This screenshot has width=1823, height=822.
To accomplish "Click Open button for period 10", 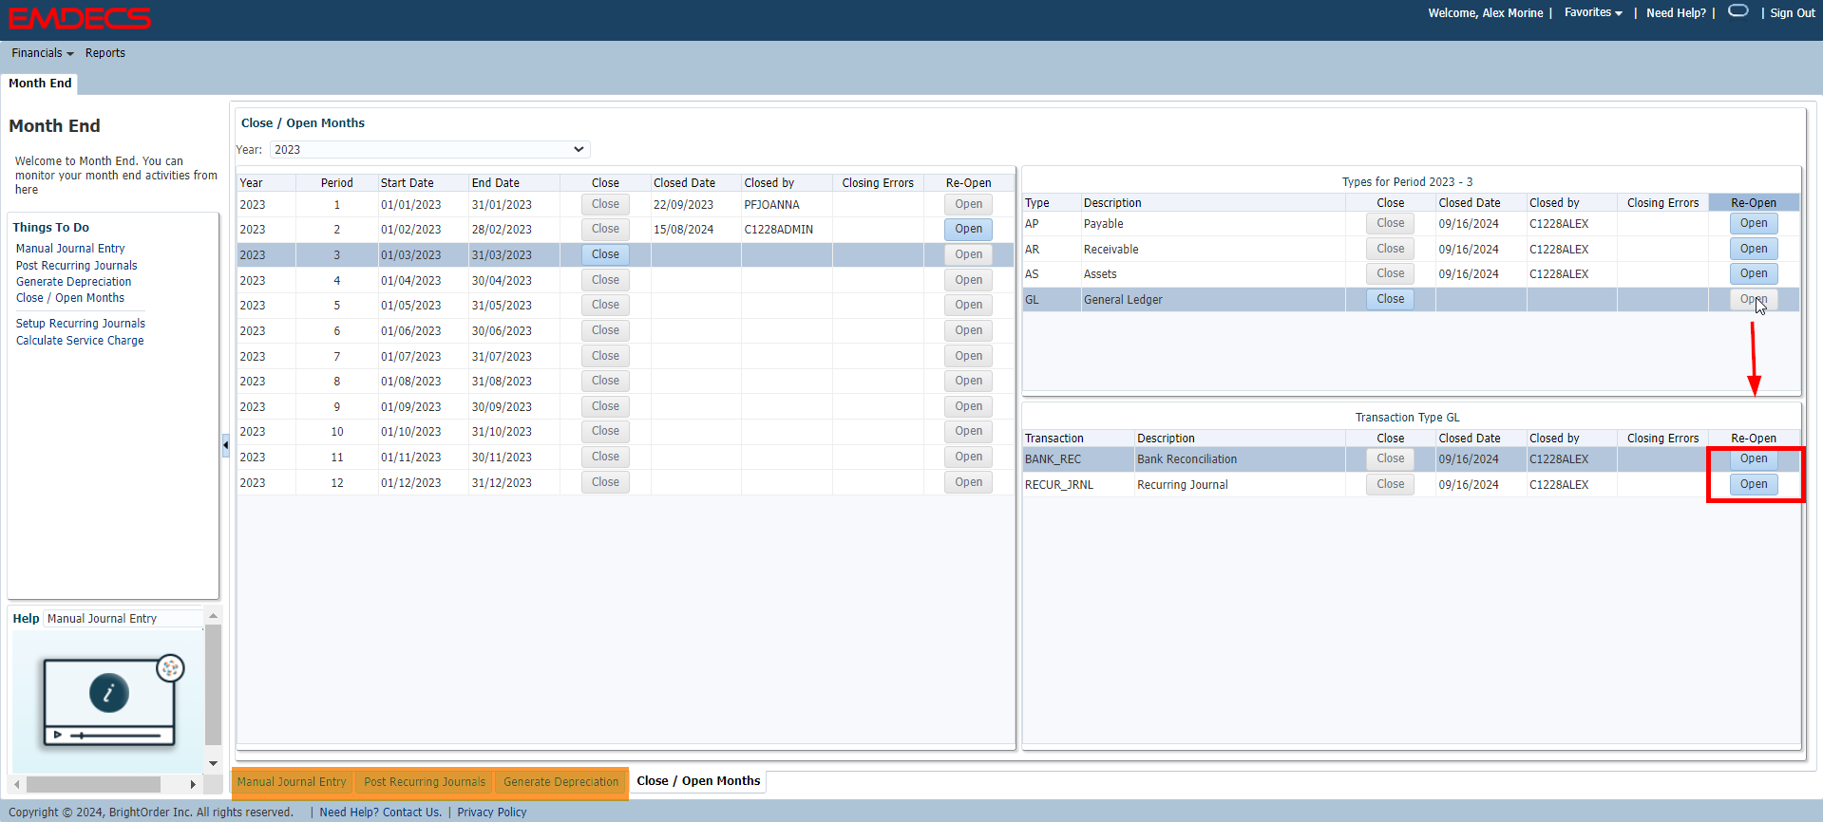I will 969,431.
